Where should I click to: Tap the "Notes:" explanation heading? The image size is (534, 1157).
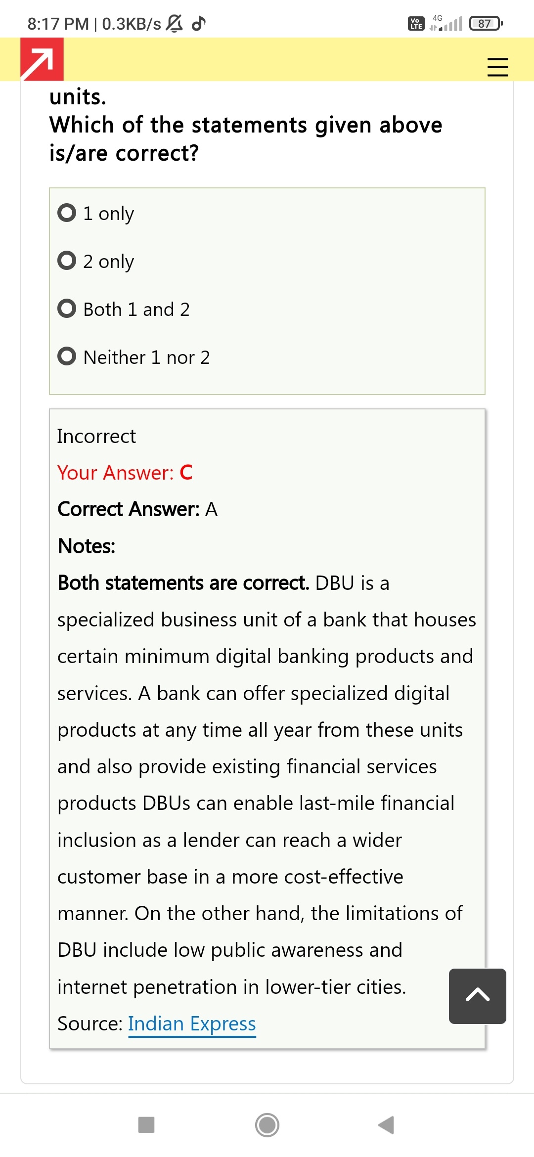[87, 546]
